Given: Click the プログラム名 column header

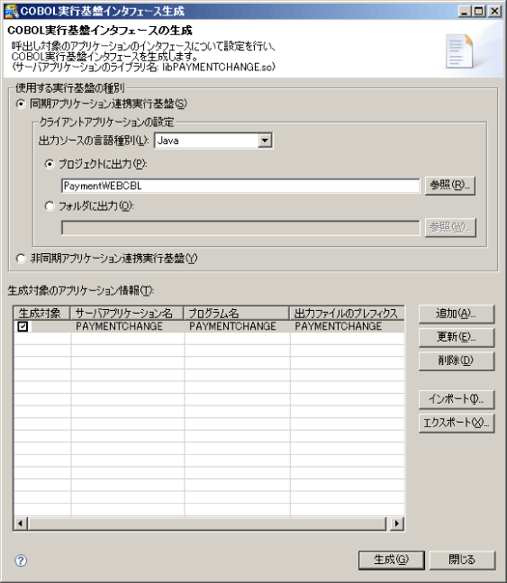Looking at the screenshot, I should [237, 314].
